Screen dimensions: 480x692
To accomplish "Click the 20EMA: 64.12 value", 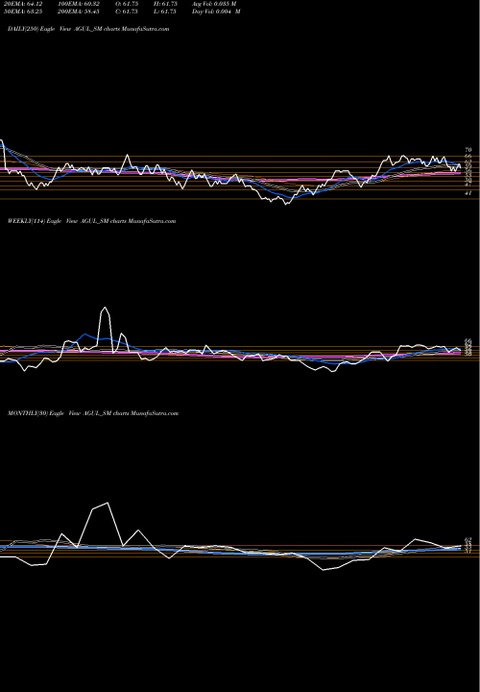I will pyautogui.click(x=23, y=4).
